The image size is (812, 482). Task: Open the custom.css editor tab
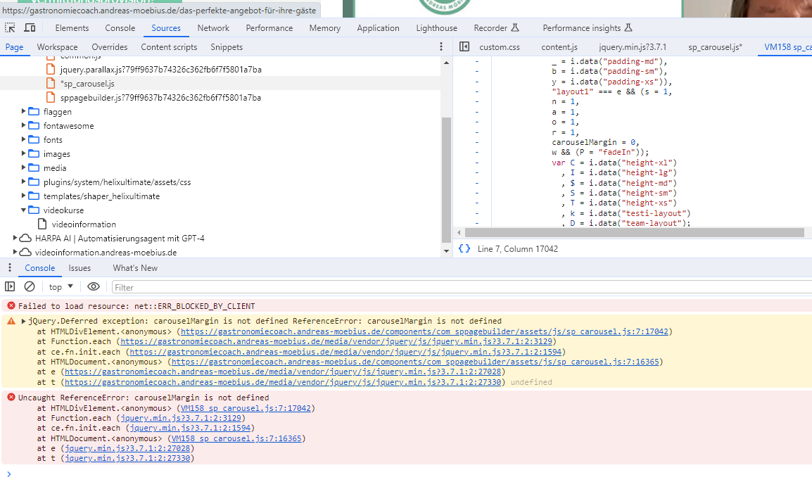coord(499,47)
